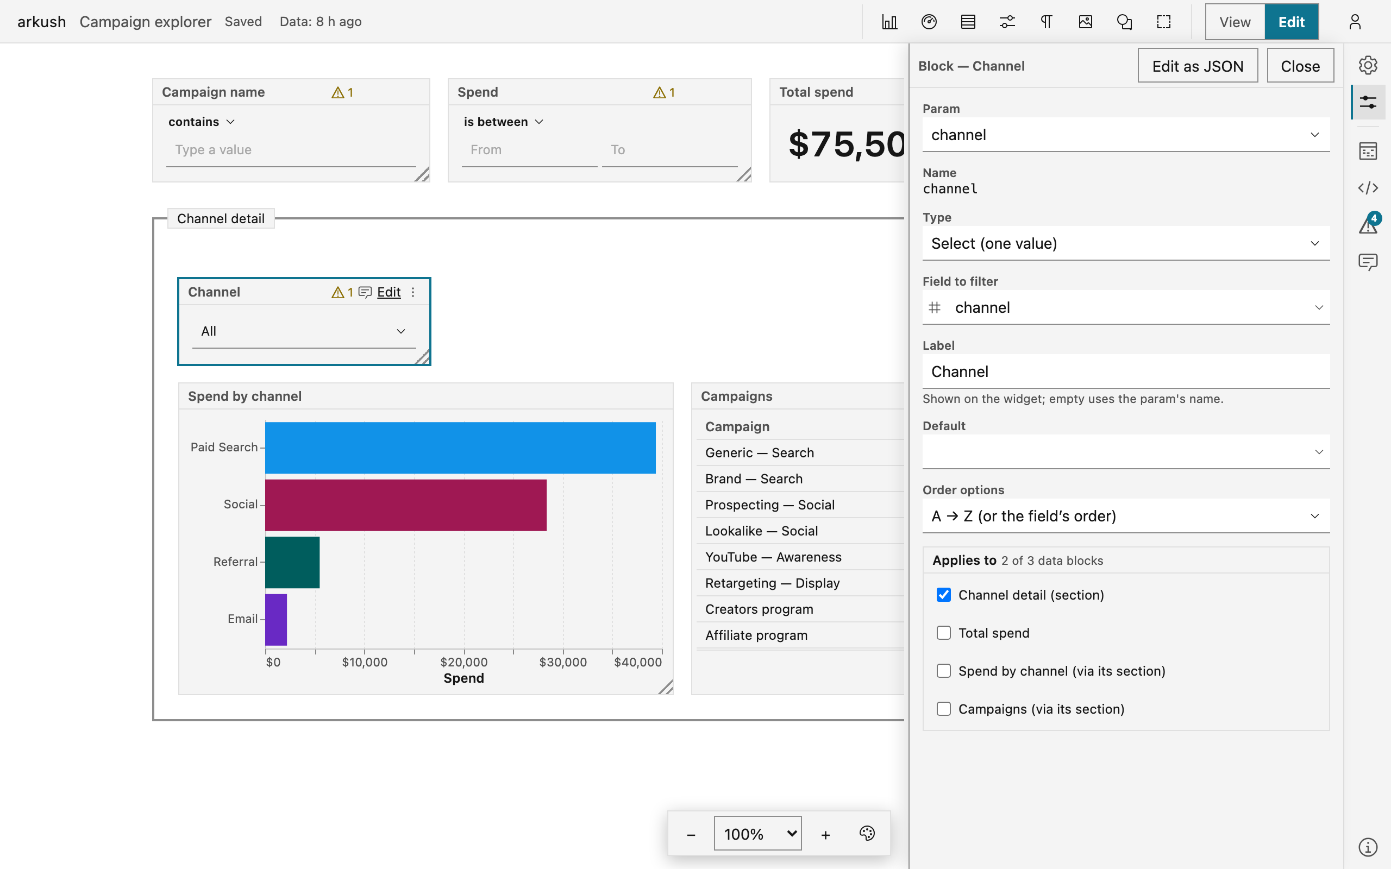This screenshot has height=869, width=1391.
Task: Check Spend by channel checkbox
Action: click(944, 671)
